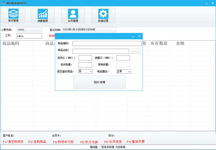Click the 修改/新增 button

tap(100, 82)
